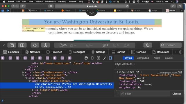This screenshot has width=186, height=104.
Task: Click the Wi-Fi status icon
Action: click(x=138, y=1)
